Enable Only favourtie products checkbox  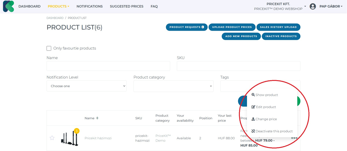pos(49,48)
